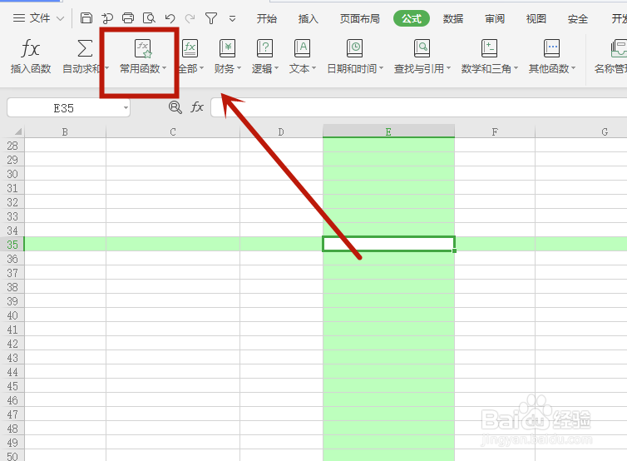This screenshot has height=461, width=627.
Task: Select row 35 header
Action: (12, 244)
